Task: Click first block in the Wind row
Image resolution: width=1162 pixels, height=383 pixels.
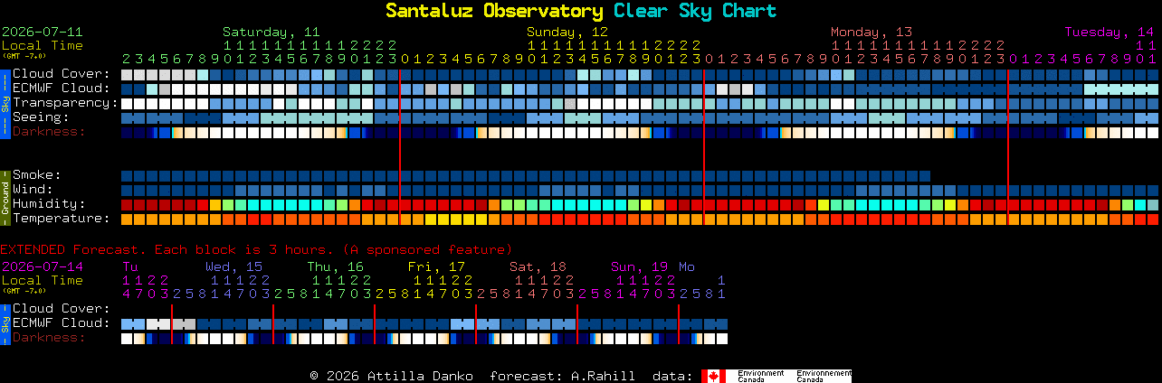Action: pyautogui.click(x=127, y=190)
